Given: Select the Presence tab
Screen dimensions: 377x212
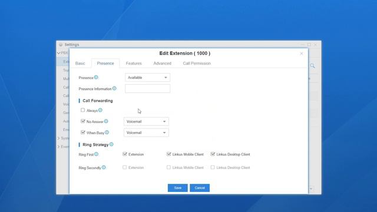Looking at the screenshot, I should click(x=105, y=63).
